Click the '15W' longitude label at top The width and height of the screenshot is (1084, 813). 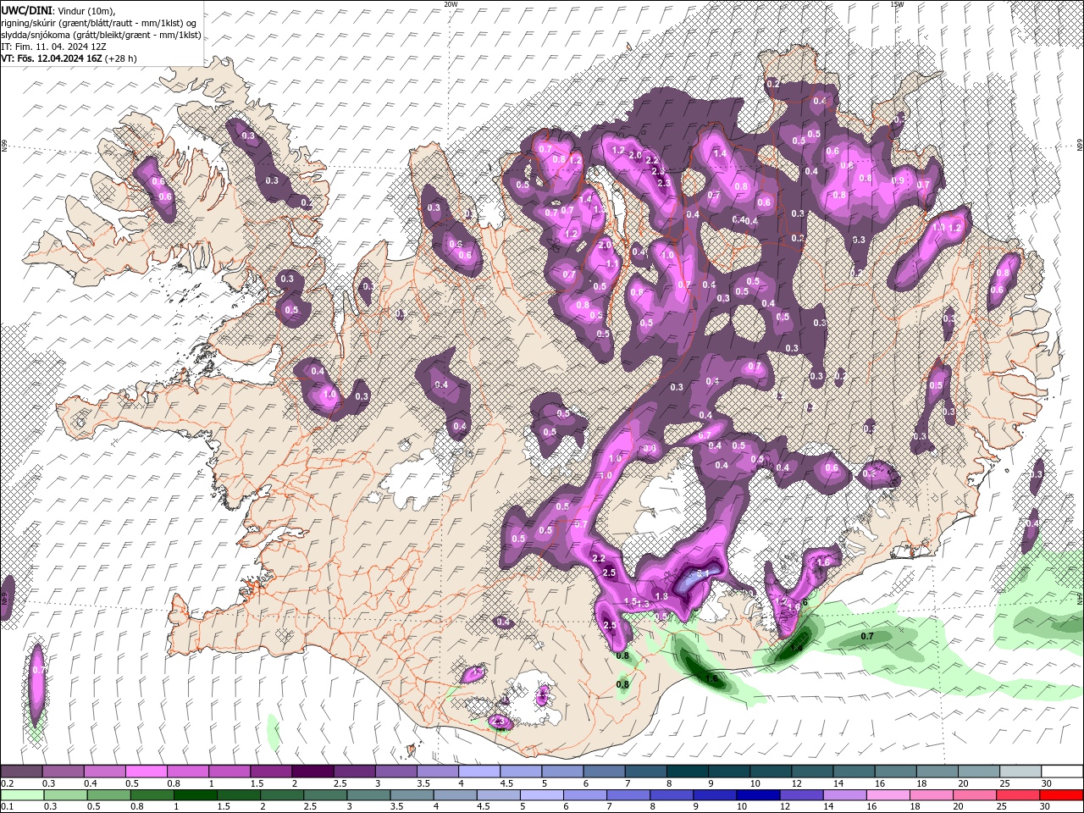(897, 4)
